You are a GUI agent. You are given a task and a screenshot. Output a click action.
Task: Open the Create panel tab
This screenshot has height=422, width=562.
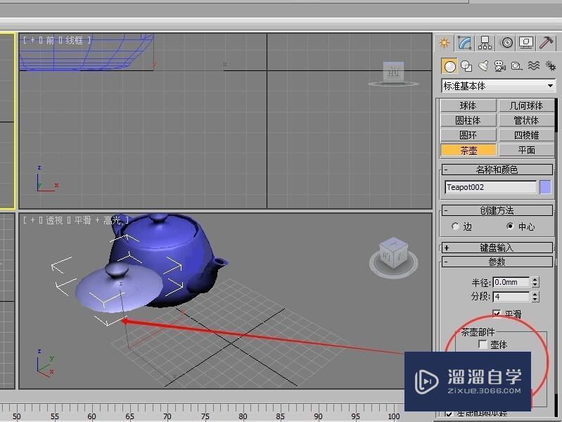click(445, 43)
